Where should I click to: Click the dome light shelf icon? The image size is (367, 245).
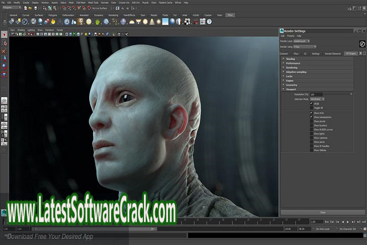132,22
